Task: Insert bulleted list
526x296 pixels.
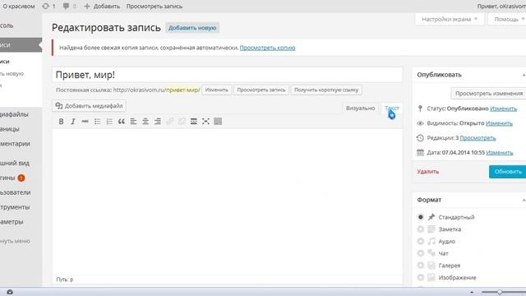Action: click(x=97, y=122)
